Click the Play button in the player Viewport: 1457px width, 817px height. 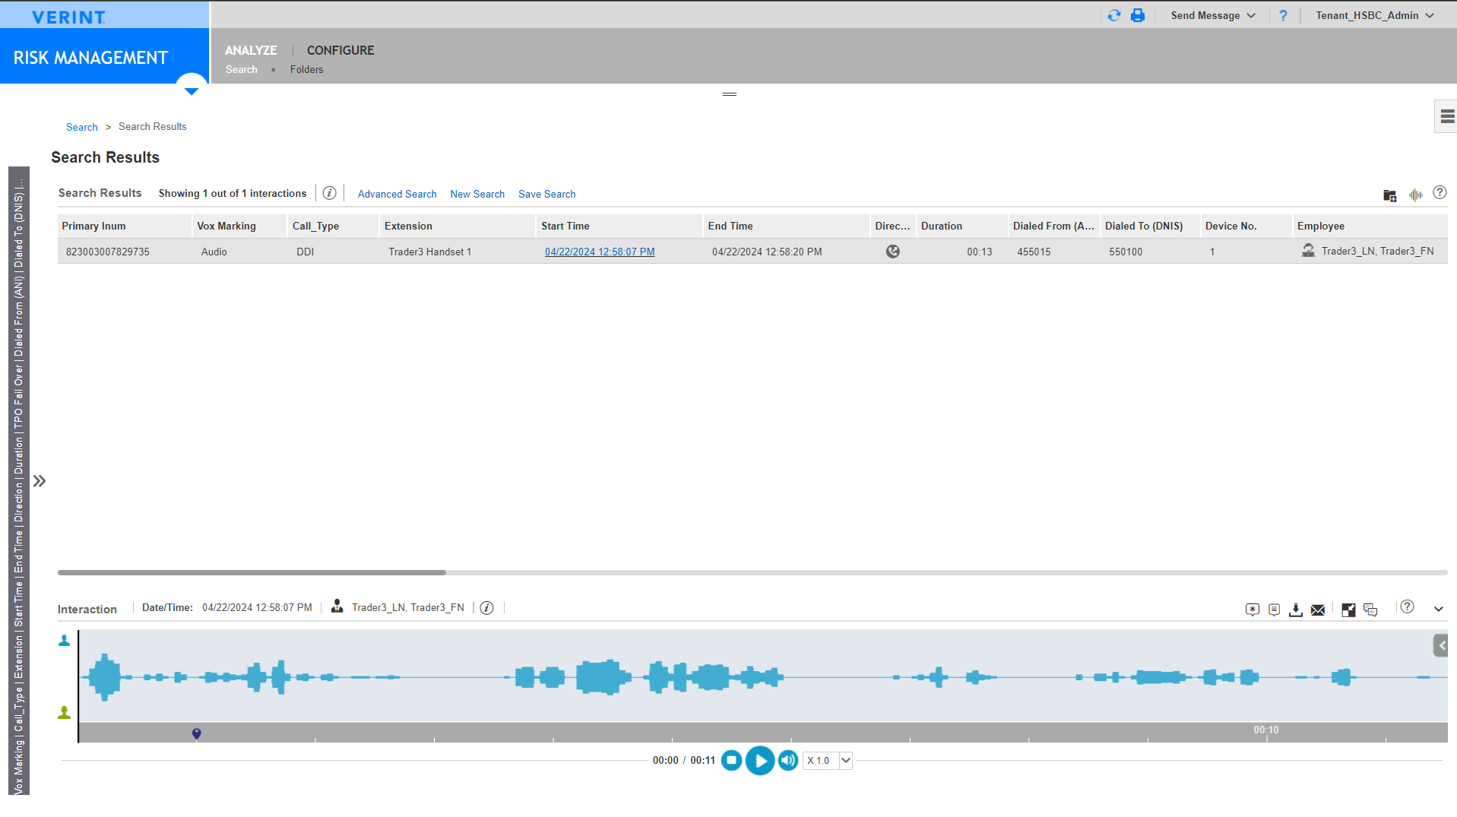760,760
